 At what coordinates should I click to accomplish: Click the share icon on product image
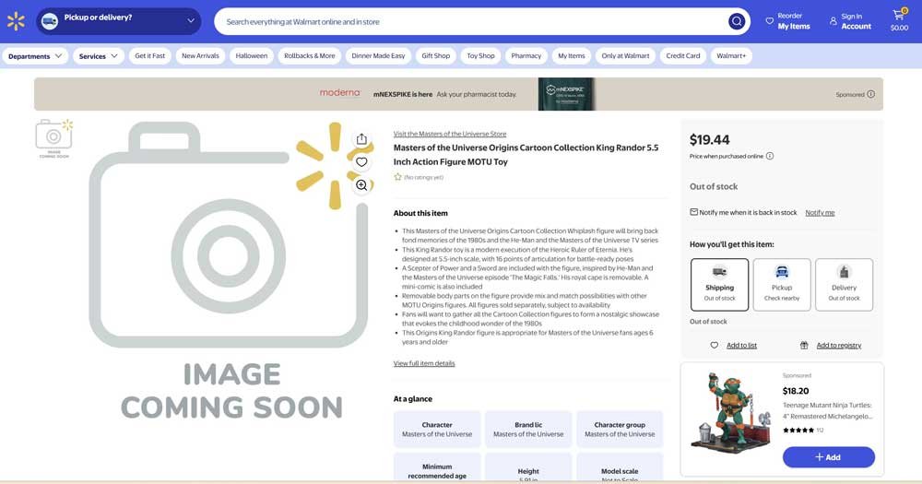tap(361, 139)
